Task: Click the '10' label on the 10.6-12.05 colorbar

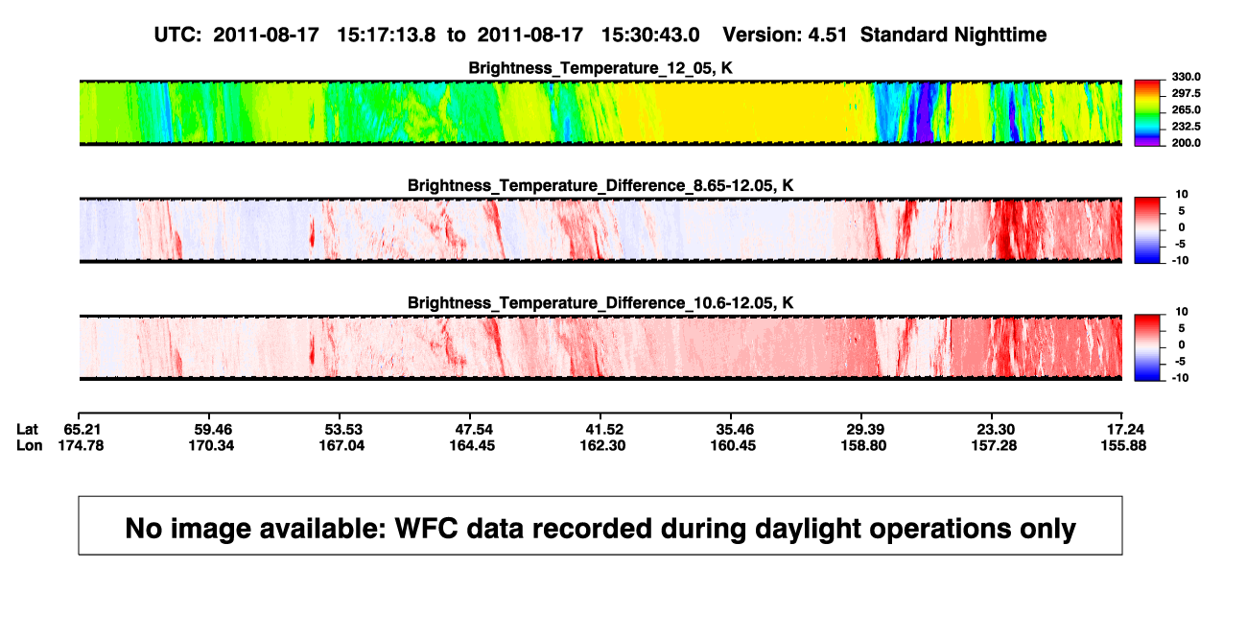Action: [1183, 311]
